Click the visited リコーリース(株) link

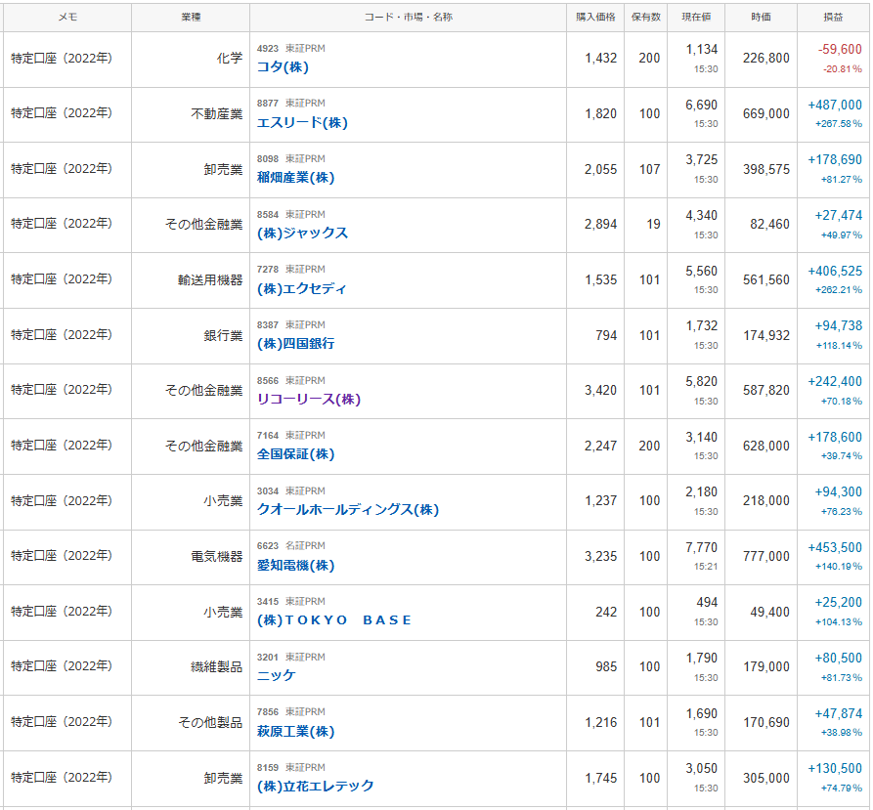coord(309,400)
